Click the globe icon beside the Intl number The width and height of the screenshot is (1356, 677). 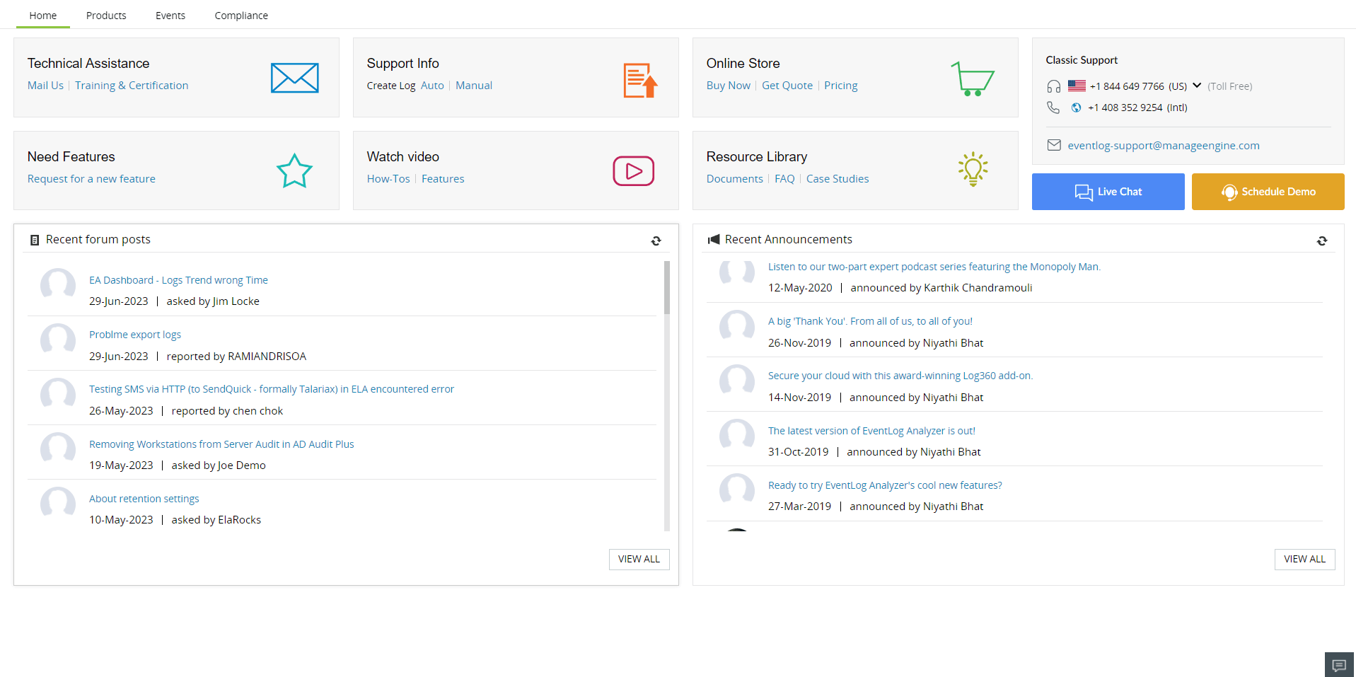point(1076,108)
